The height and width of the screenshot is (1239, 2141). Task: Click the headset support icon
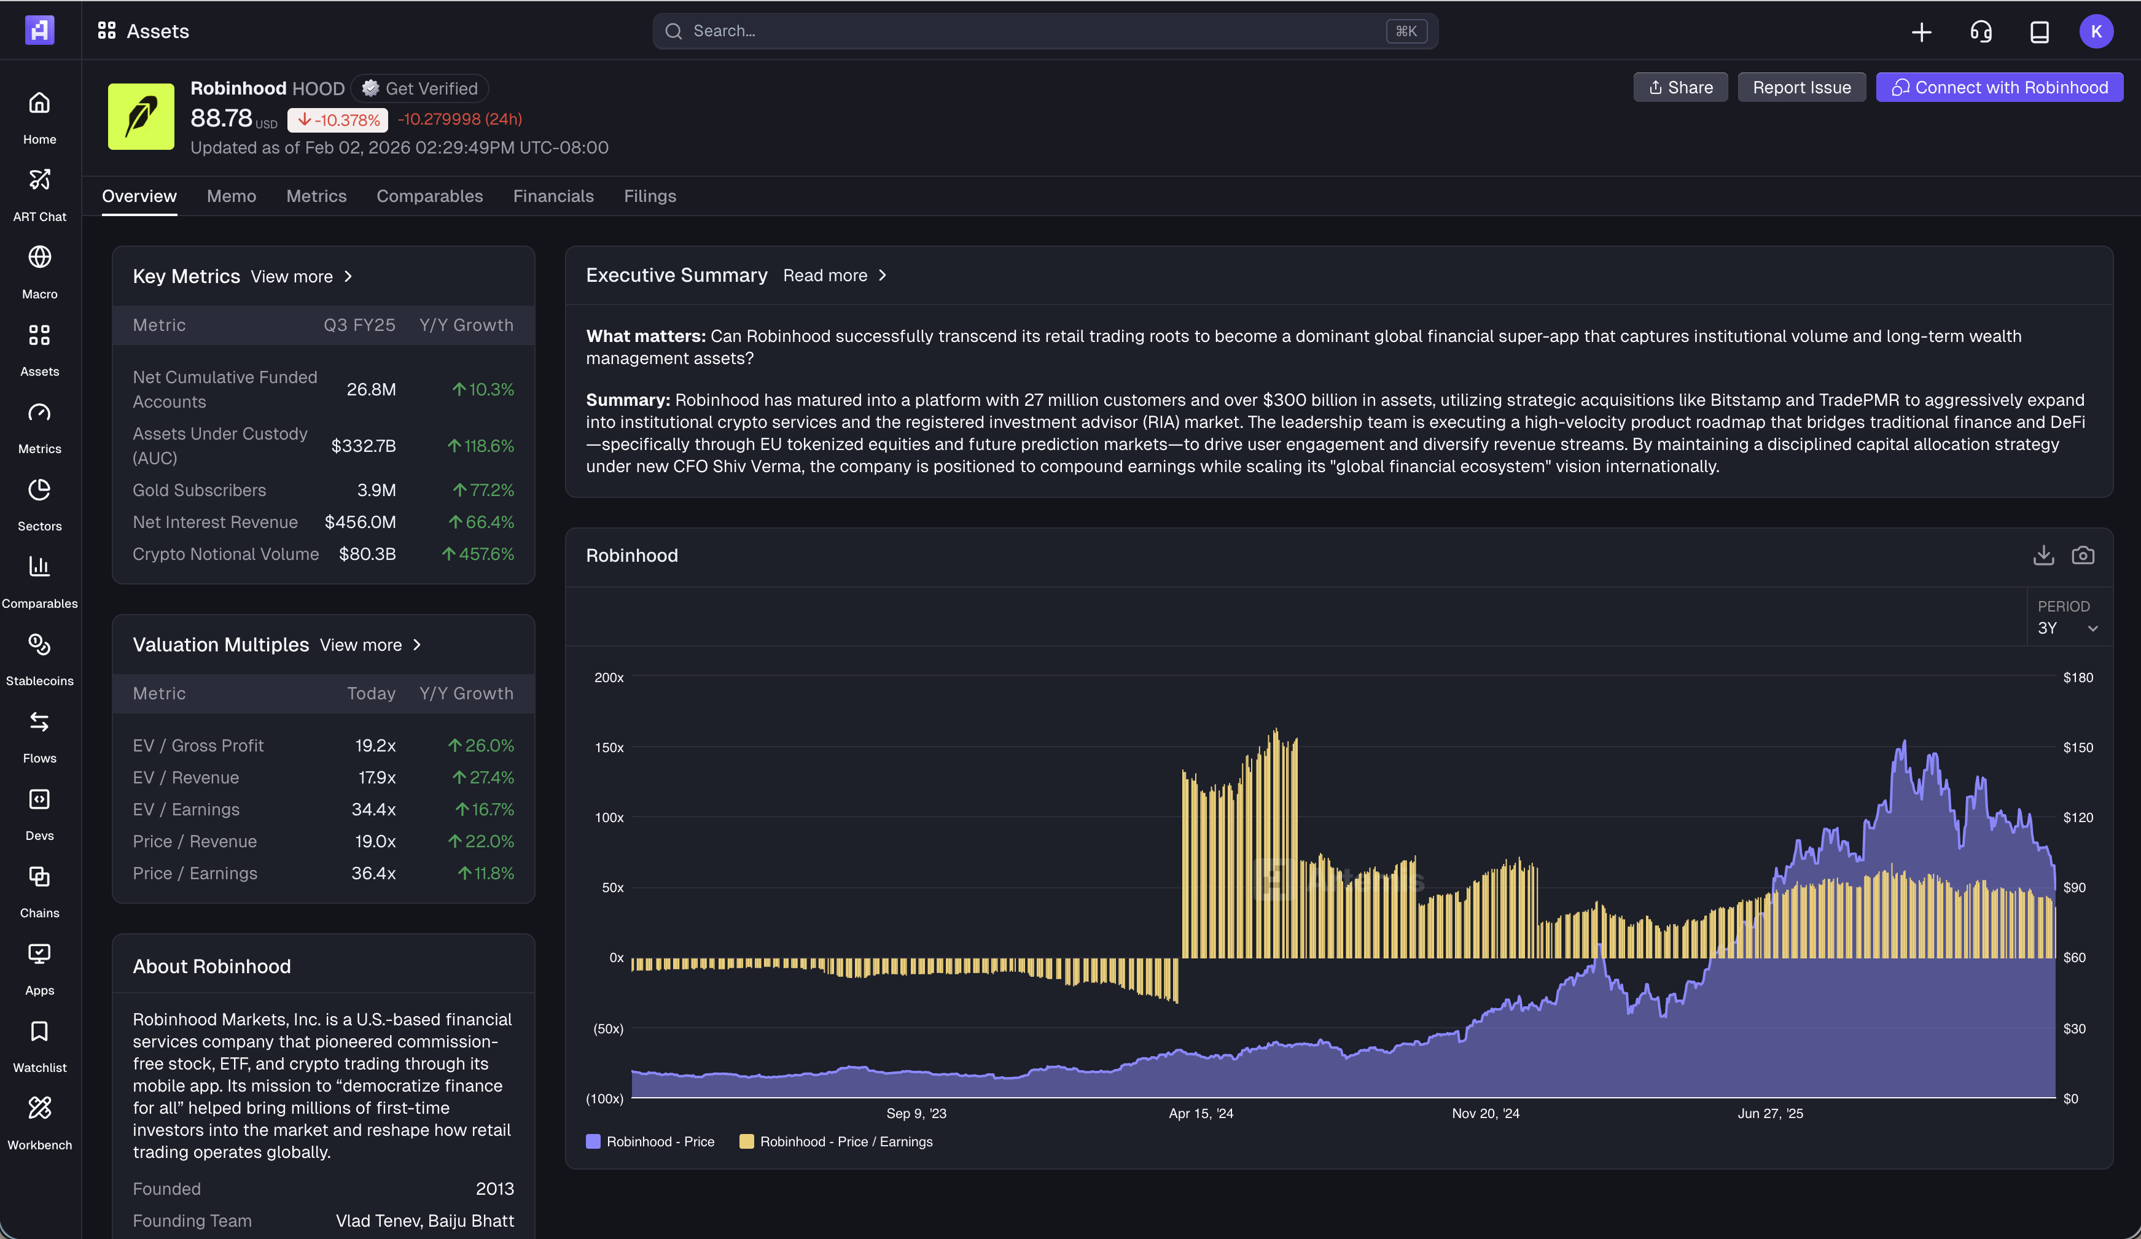pyautogui.click(x=1981, y=31)
